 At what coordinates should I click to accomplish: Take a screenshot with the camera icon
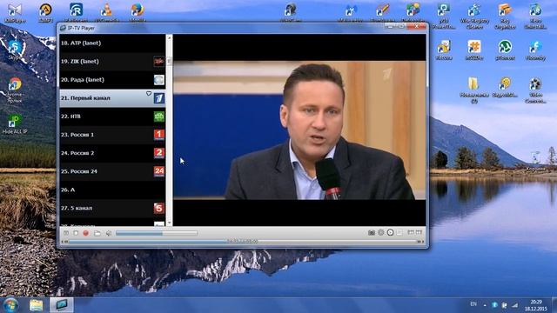click(x=372, y=232)
